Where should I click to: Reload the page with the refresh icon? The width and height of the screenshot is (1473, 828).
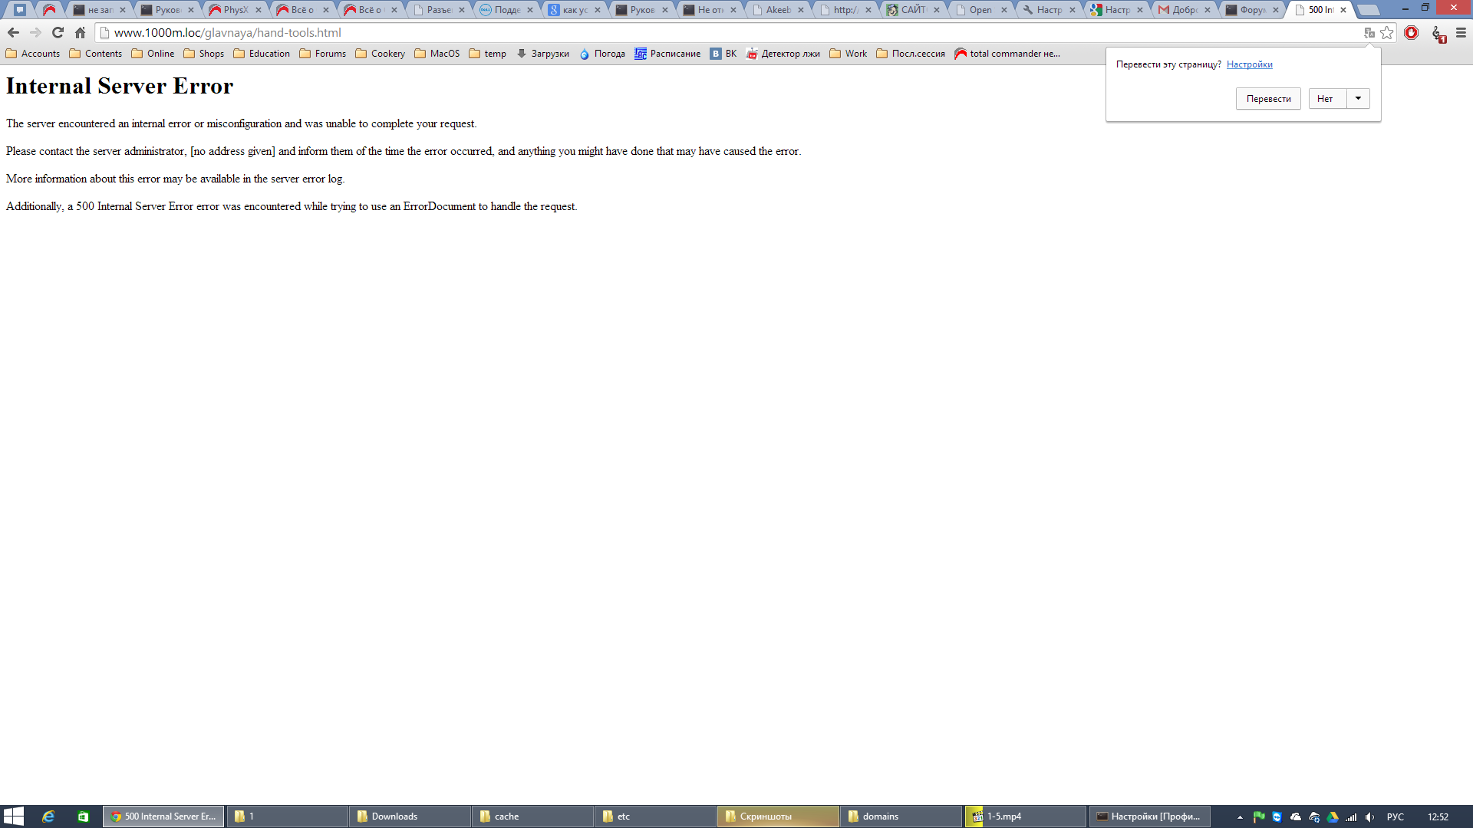click(x=58, y=33)
